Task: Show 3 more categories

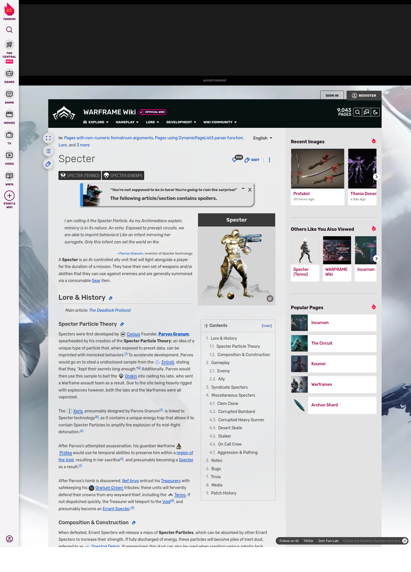Action: pyautogui.click(x=83, y=145)
